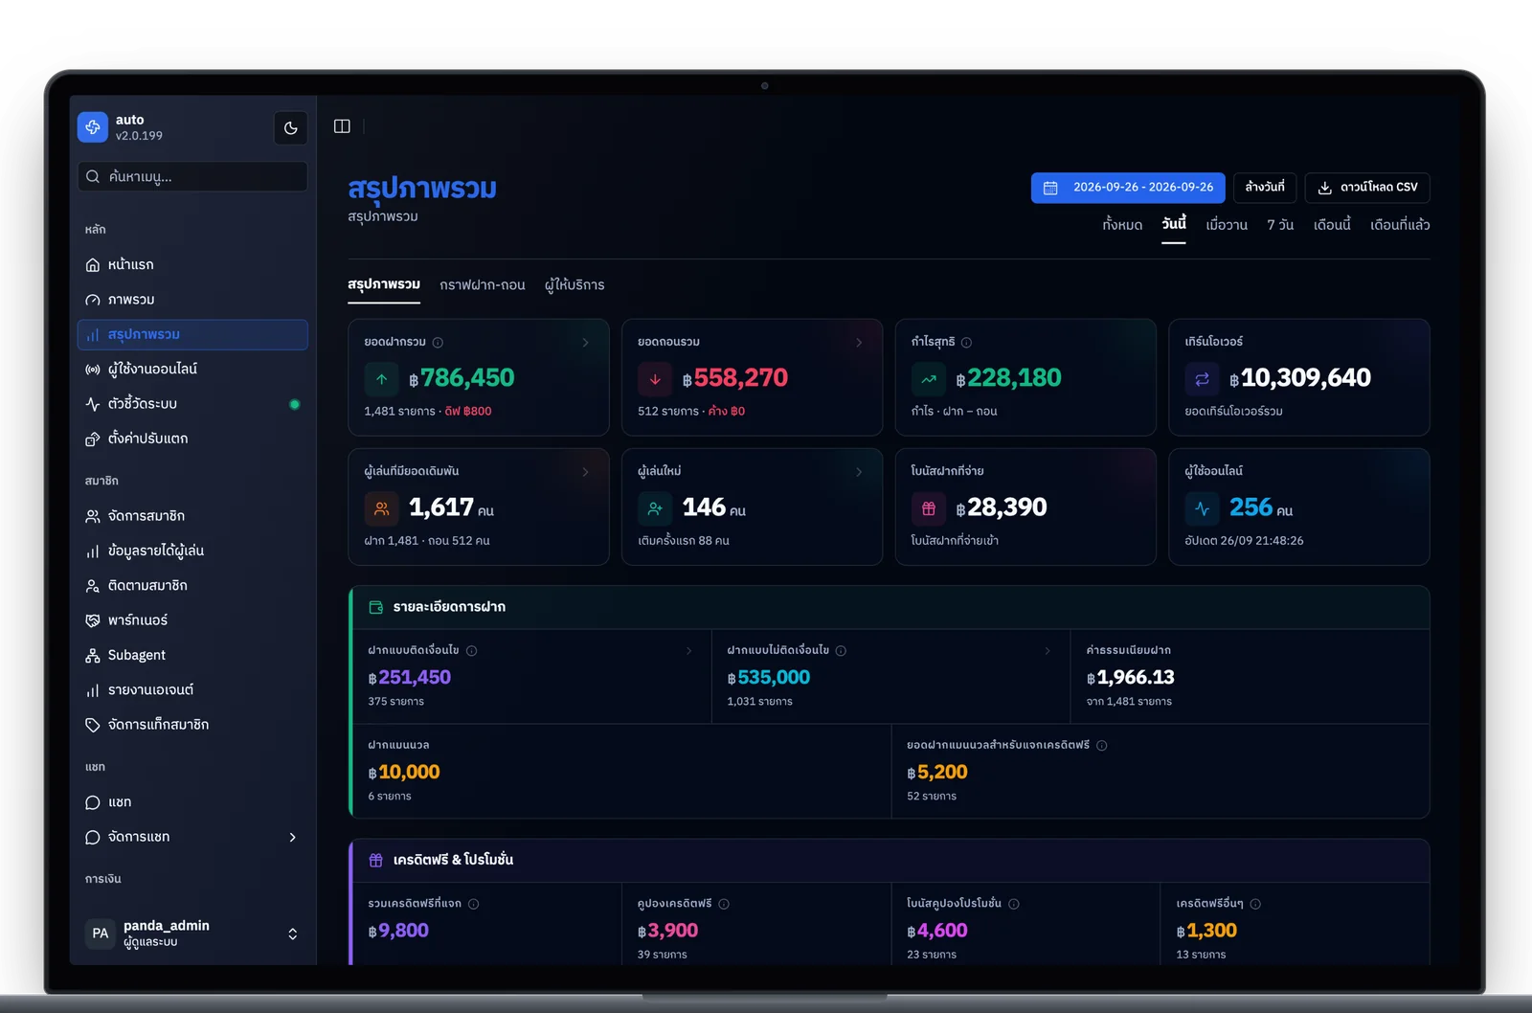Click the กำไรสุทธิ trending-up icon
The height and width of the screenshot is (1013, 1532).
coord(928,379)
